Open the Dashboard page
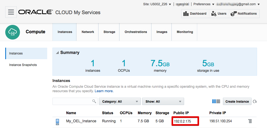This screenshot has height=138, width=267. coord(195,14)
